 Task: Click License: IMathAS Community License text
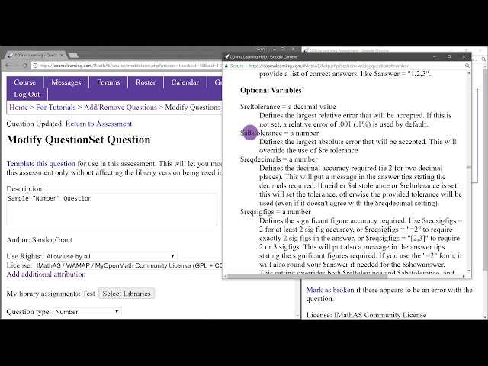click(366, 315)
